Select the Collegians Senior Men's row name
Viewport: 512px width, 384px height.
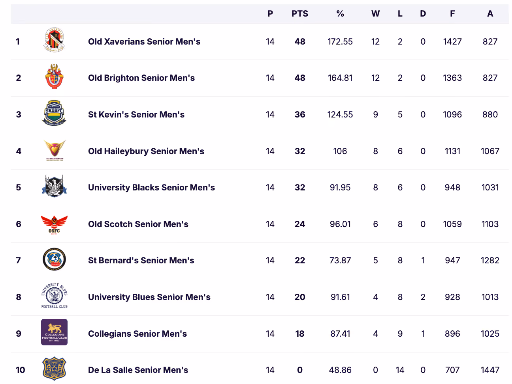137,334
